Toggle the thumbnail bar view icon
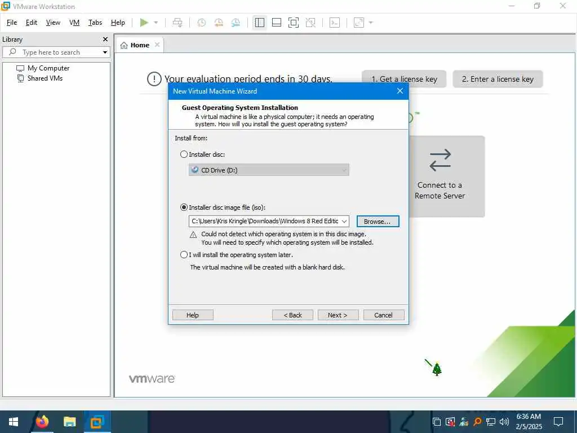577x433 pixels. pos(276,23)
